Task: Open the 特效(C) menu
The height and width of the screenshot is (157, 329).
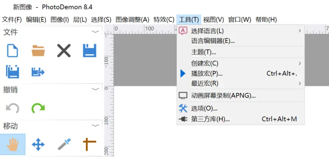Action: (x=164, y=19)
